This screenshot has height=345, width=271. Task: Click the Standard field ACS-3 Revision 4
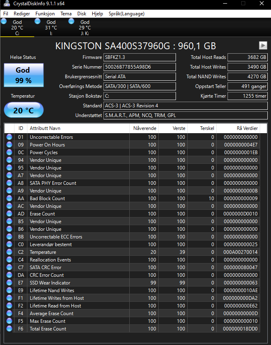tap(186, 106)
